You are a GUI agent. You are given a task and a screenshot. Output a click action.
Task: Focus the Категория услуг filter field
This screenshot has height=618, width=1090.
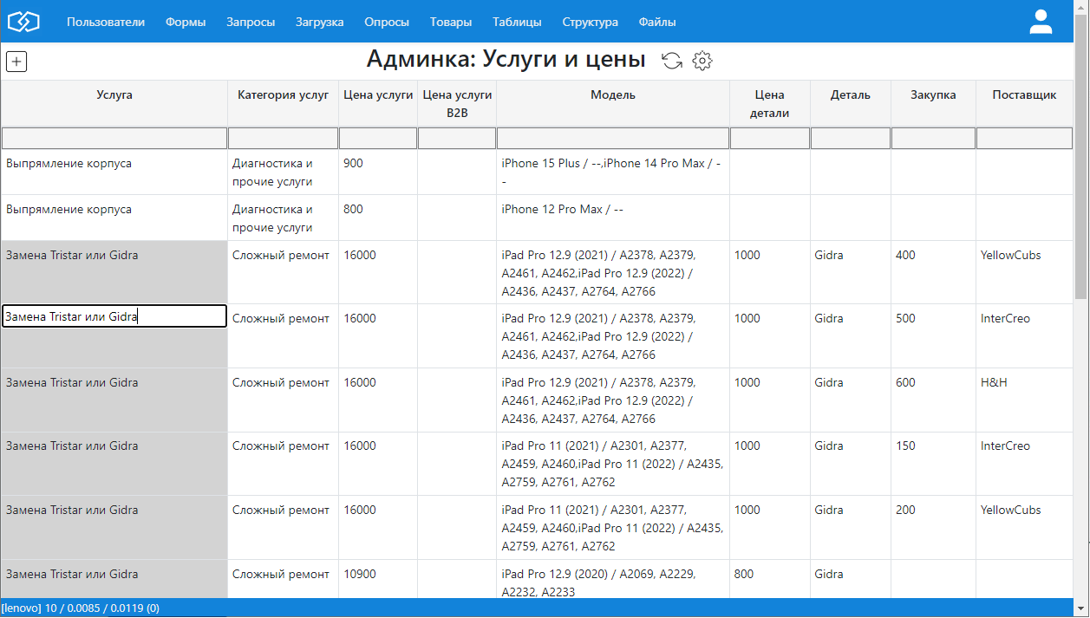point(284,139)
